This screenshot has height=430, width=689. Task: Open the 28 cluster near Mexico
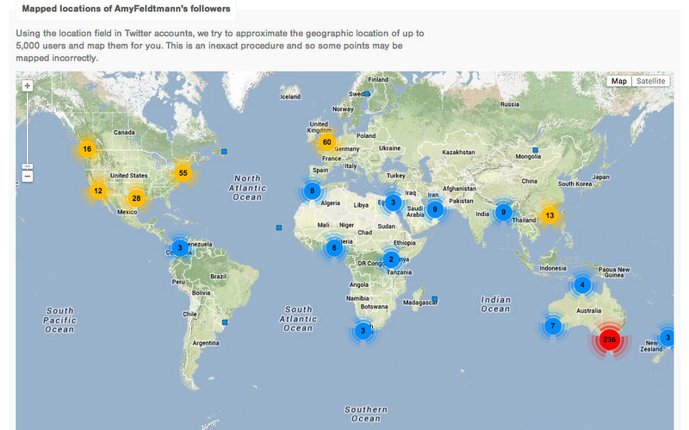tap(136, 198)
